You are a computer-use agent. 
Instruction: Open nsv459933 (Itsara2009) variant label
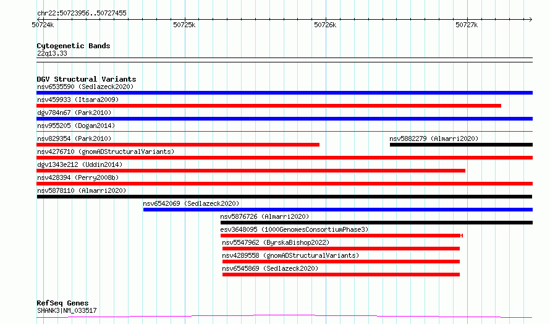78,100
